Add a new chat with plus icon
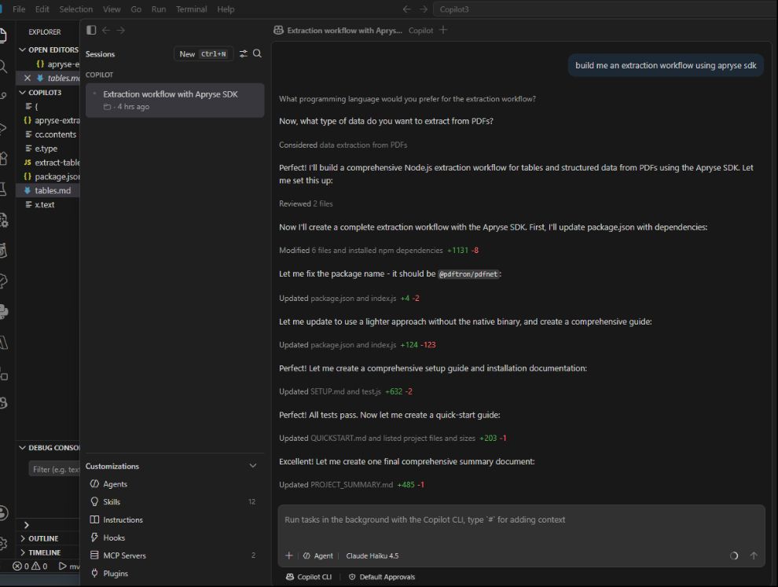 [x=443, y=30]
